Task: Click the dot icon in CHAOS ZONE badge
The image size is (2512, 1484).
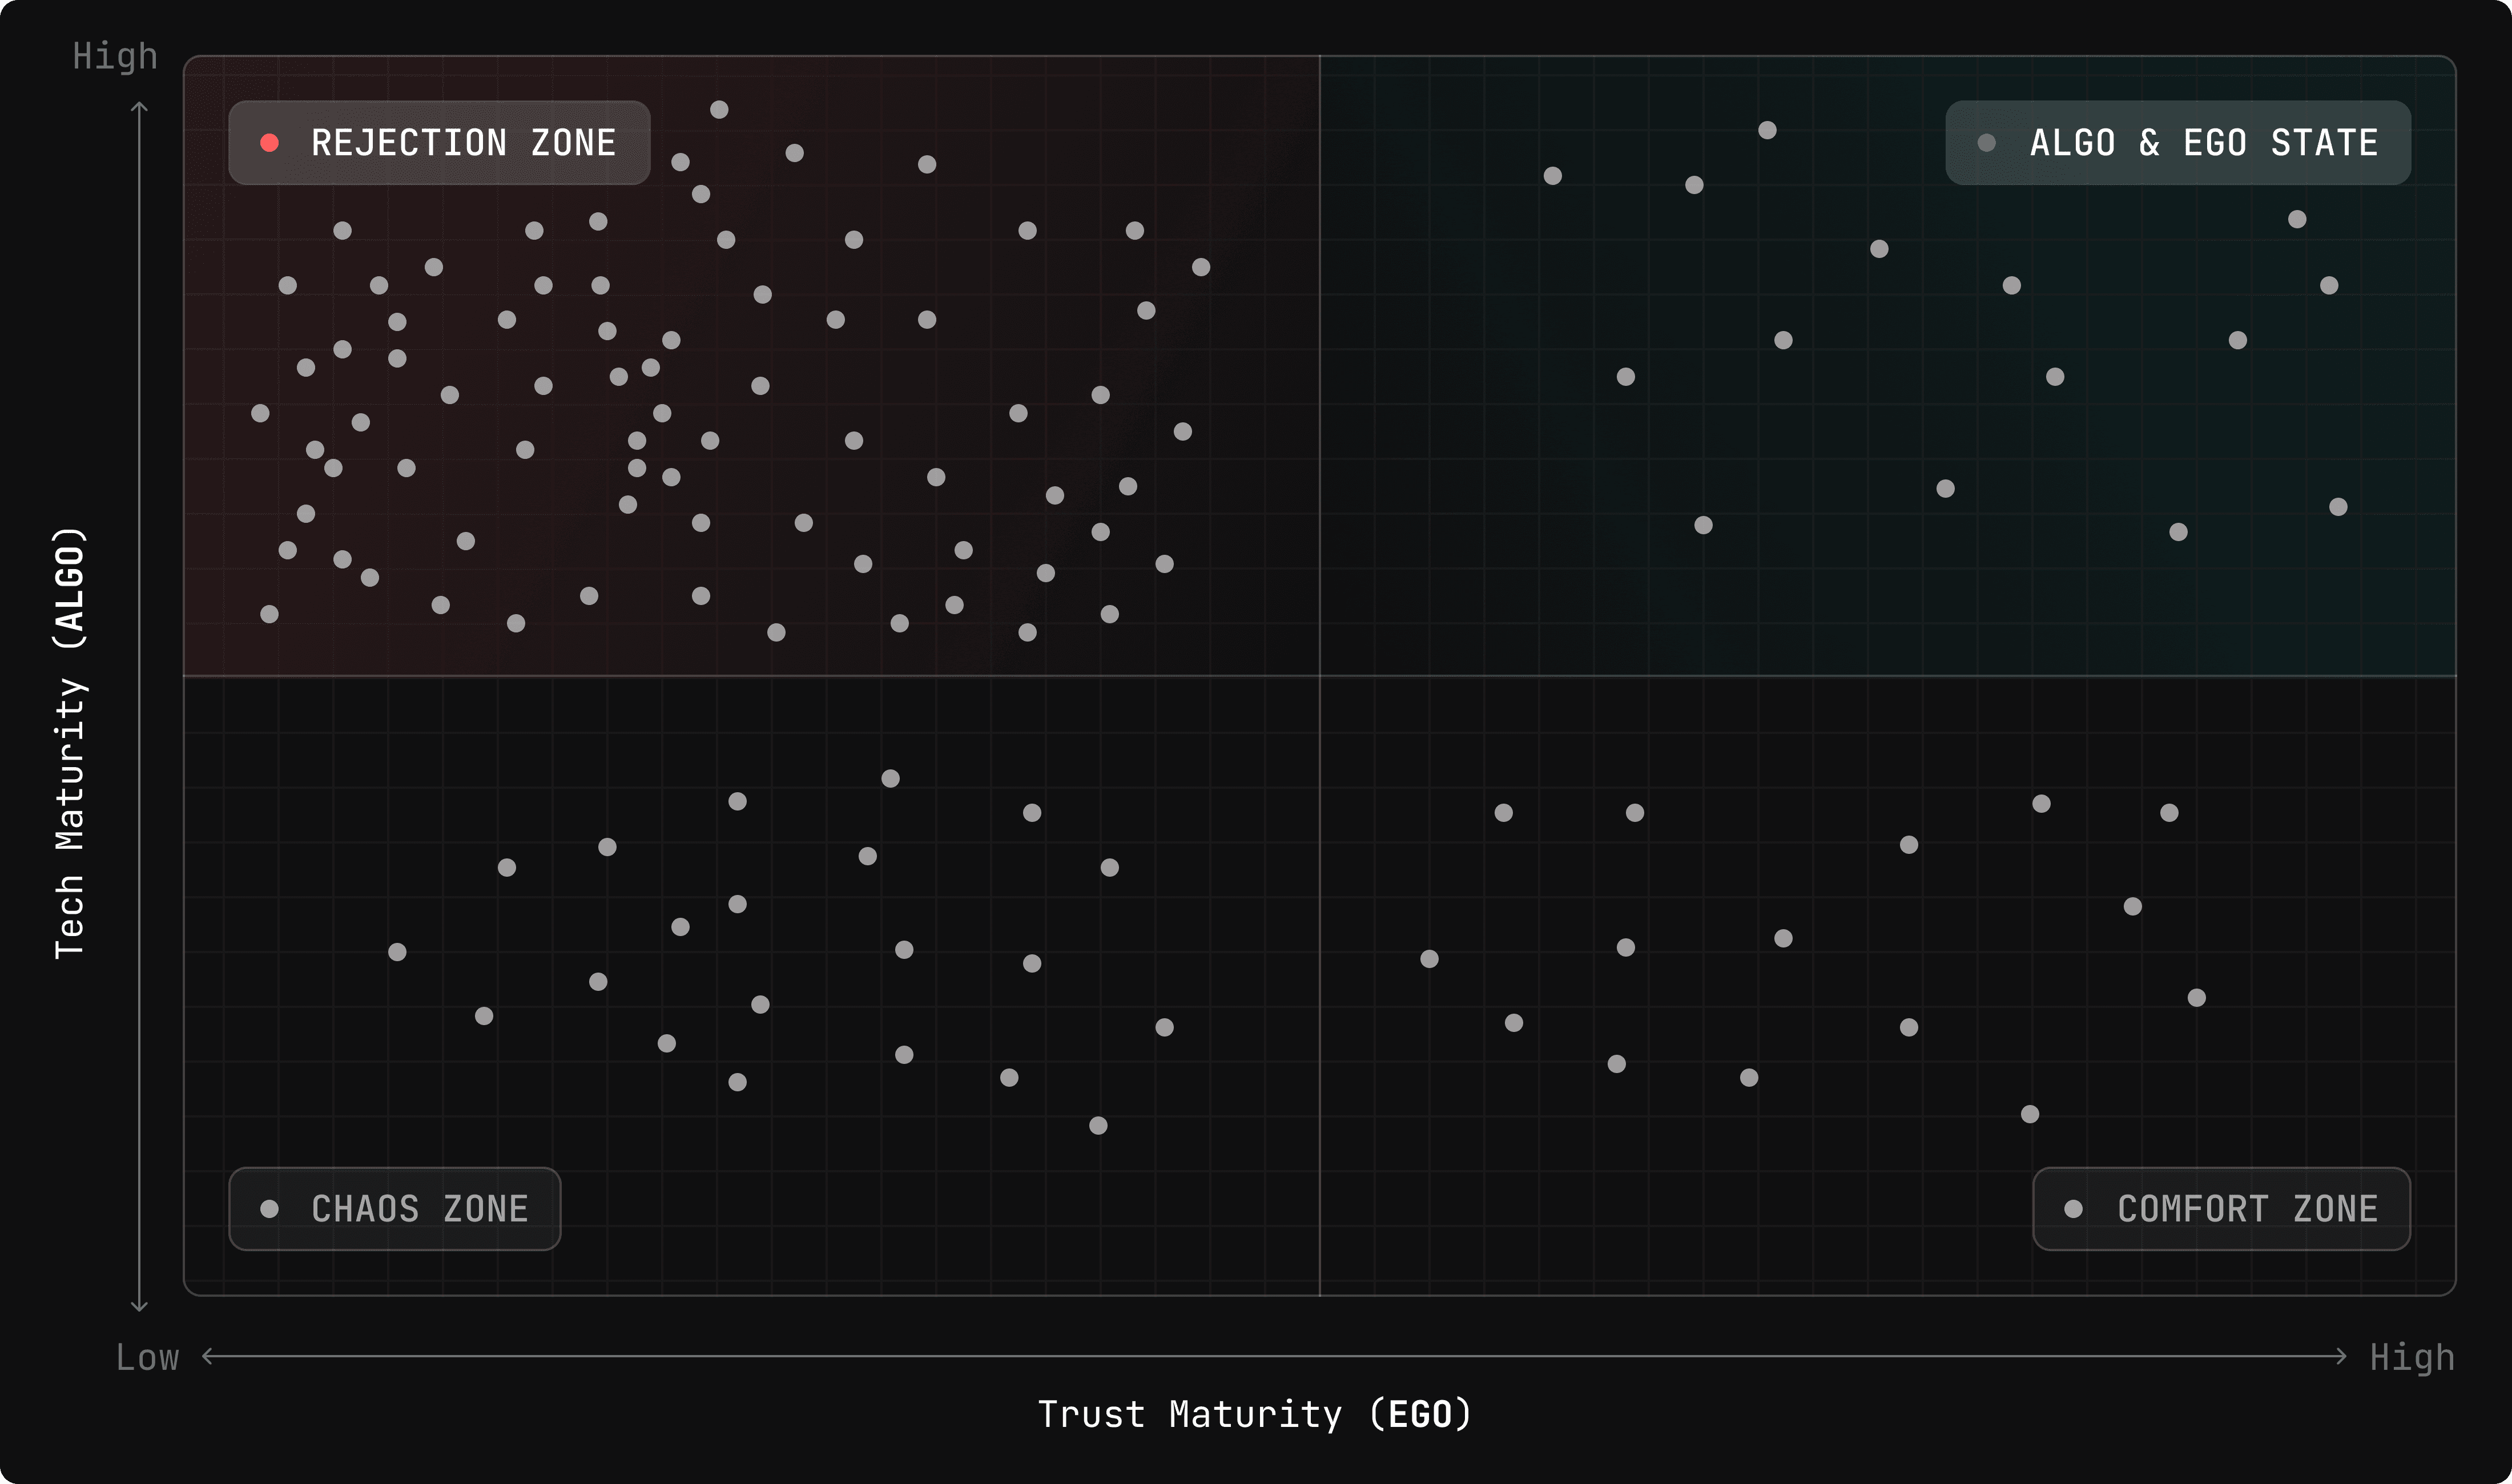Action: tap(269, 1208)
